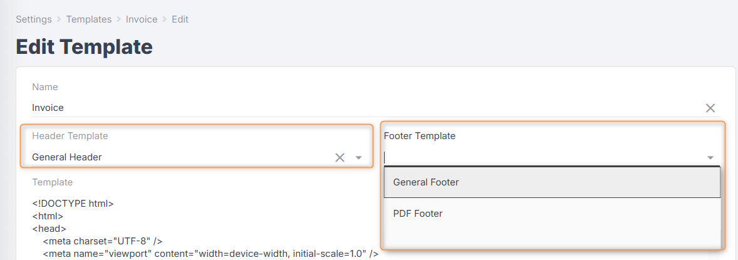Click the Edit breadcrumb item
The height and width of the screenshot is (260, 738).
[x=180, y=19]
